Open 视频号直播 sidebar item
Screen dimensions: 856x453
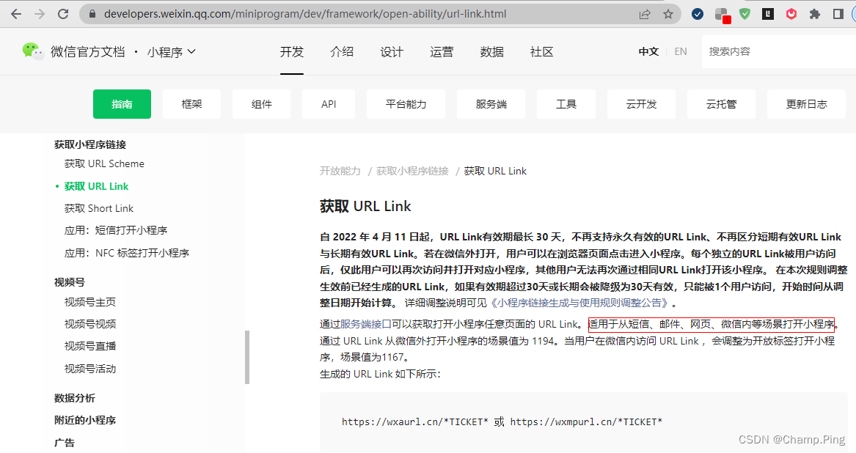(x=90, y=346)
